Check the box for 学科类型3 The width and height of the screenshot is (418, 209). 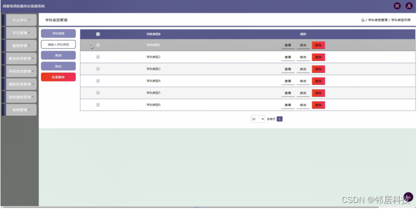[x=98, y=69]
